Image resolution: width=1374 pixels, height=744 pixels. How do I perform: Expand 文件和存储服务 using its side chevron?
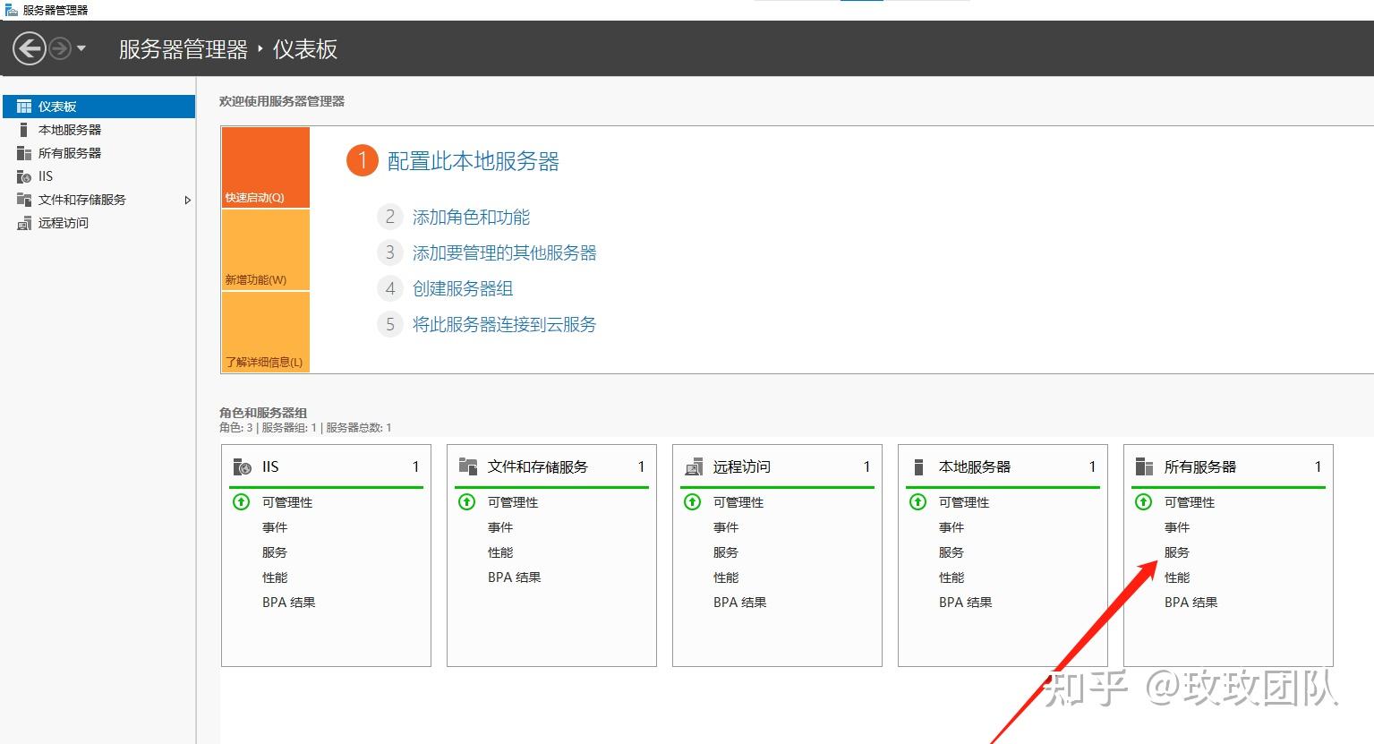pos(188,200)
